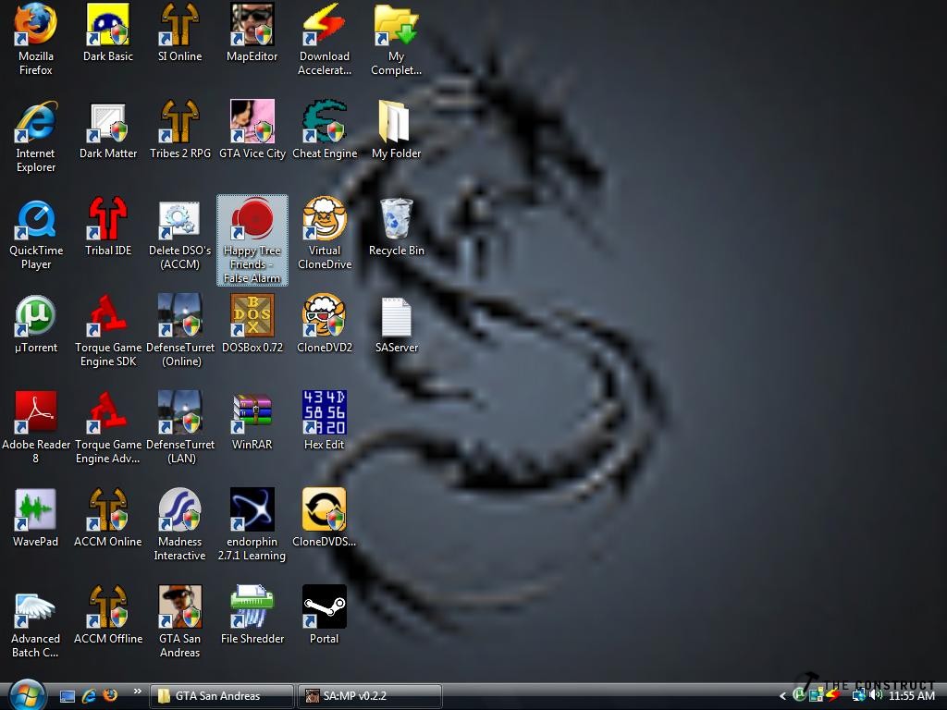This screenshot has width=947, height=710.
Task: Open Internet Explorer from Quick Launch
Action: (89, 696)
